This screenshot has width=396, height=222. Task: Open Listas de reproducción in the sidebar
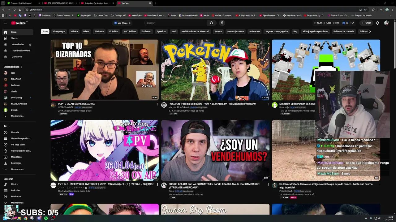[17, 138]
